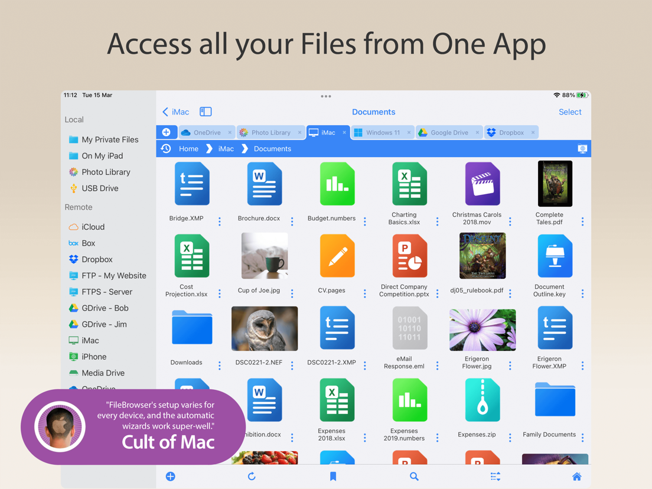The image size is (652, 489).
Task: Switch to the Photo Library tab
Action: 270,132
